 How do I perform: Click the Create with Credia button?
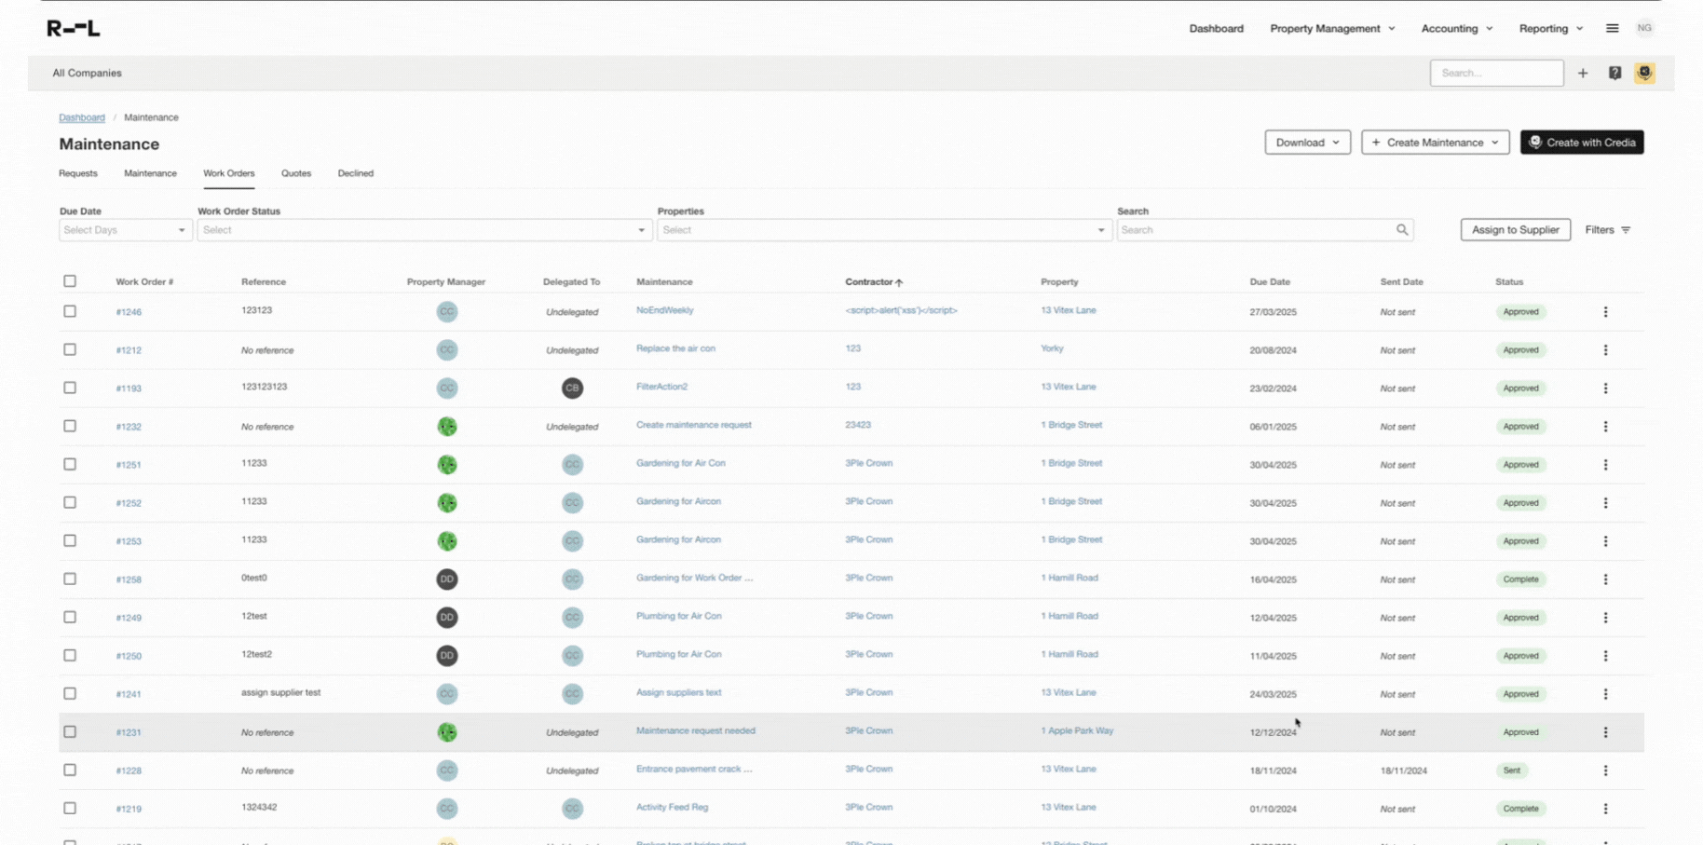(1582, 143)
